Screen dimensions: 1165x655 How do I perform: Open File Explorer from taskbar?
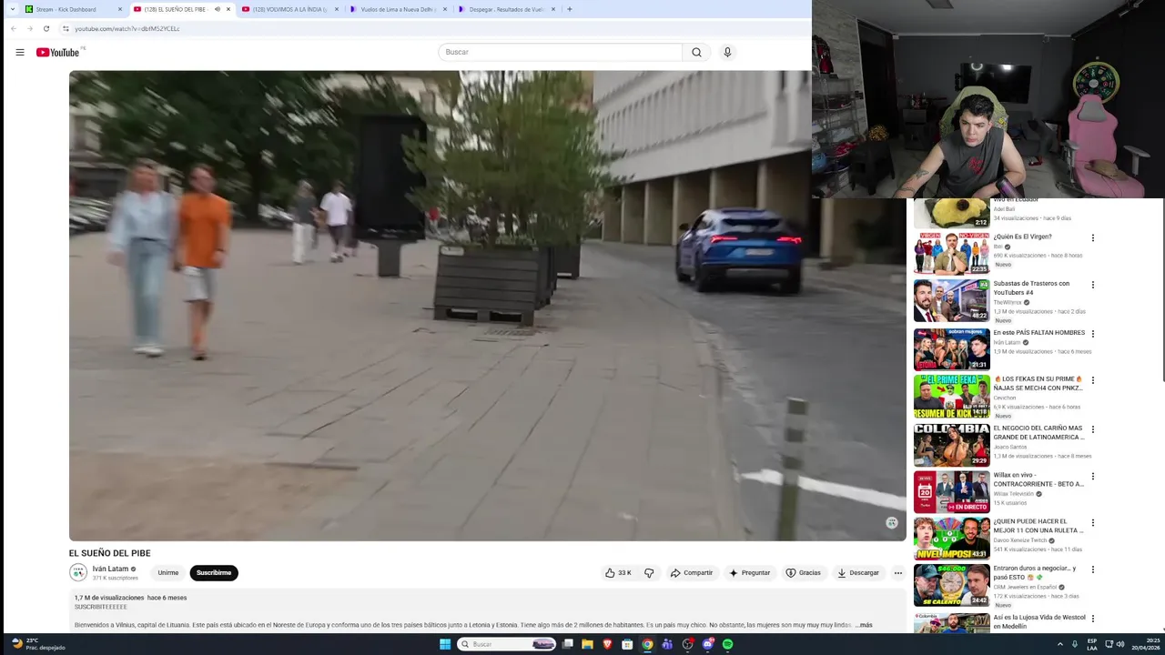pos(587,644)
